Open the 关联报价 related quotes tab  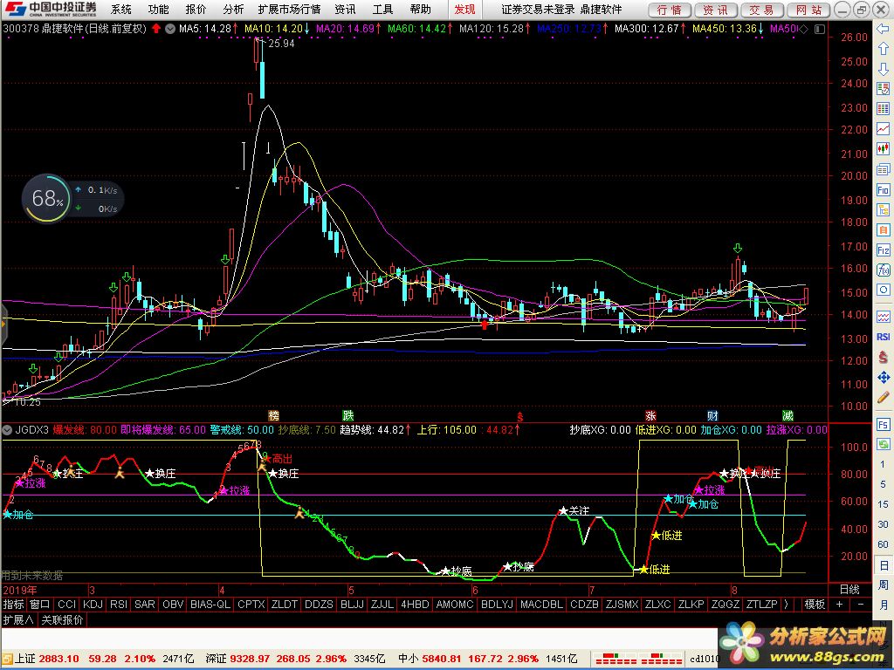click(63, 620)
